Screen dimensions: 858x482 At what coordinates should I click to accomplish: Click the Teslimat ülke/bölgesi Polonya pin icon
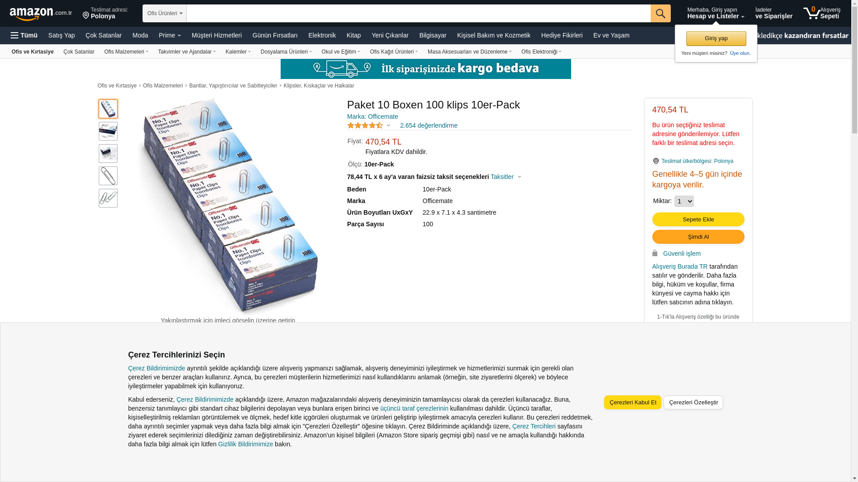(656, 161)
